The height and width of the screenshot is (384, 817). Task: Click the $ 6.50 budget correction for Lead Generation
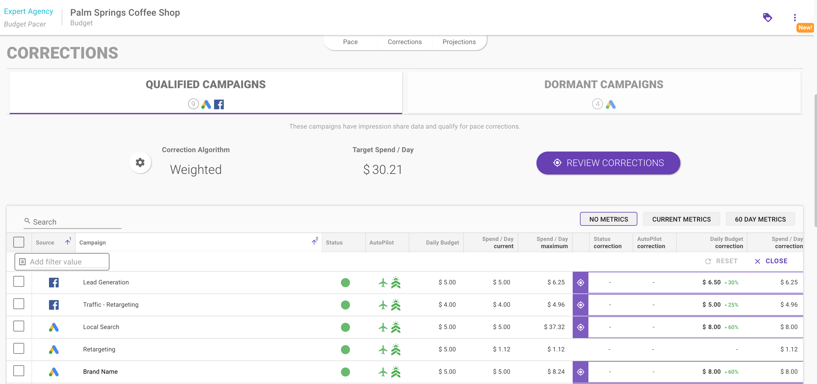click(x=711, y=282)
